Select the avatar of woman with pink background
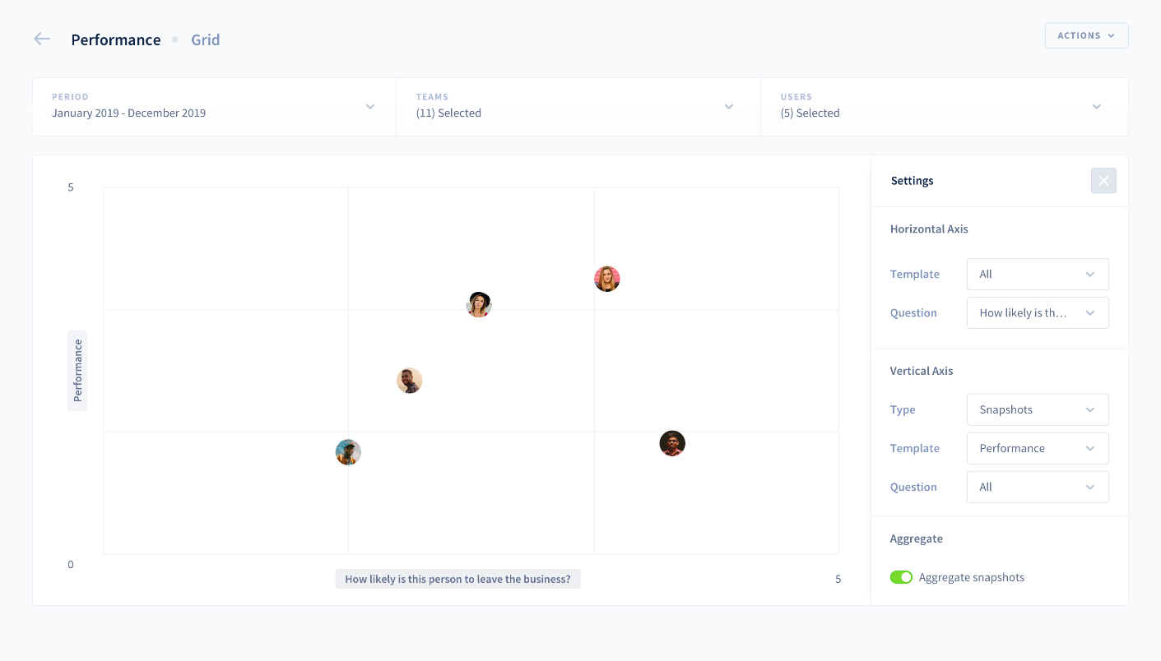 pos(607,279)
